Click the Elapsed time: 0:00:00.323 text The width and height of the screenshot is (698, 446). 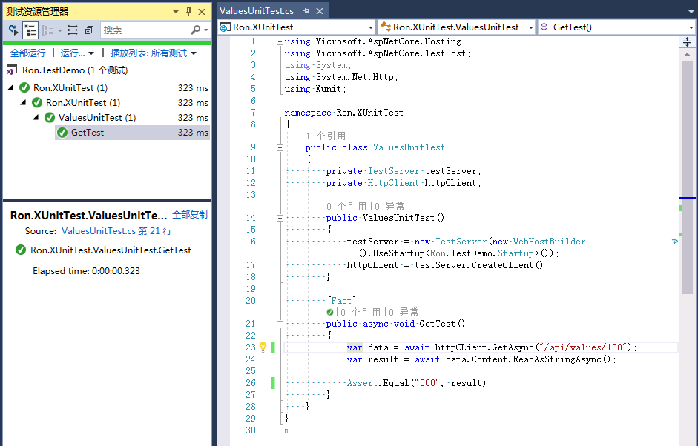pos(86,271)
